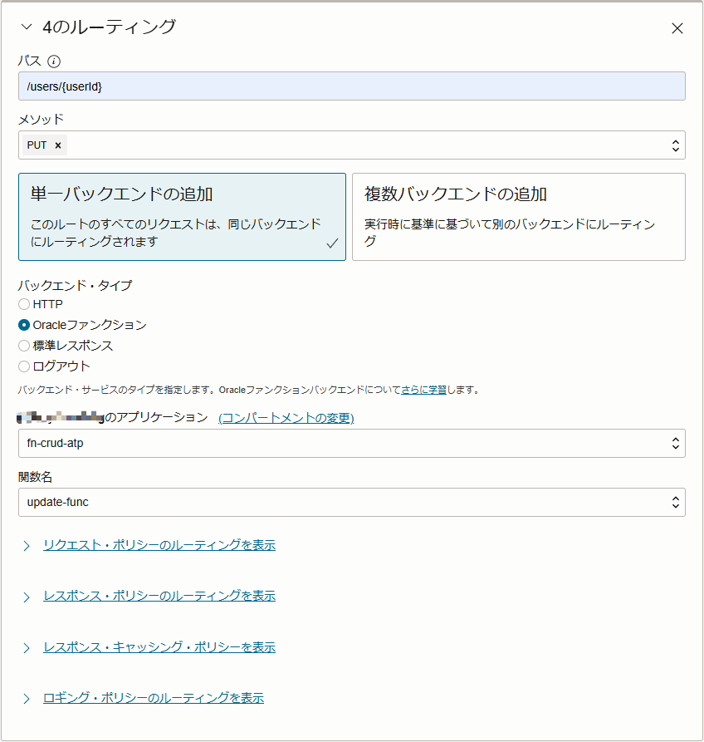
Task: Click コンパートメントの変更 link
Action: click(286, 418)
